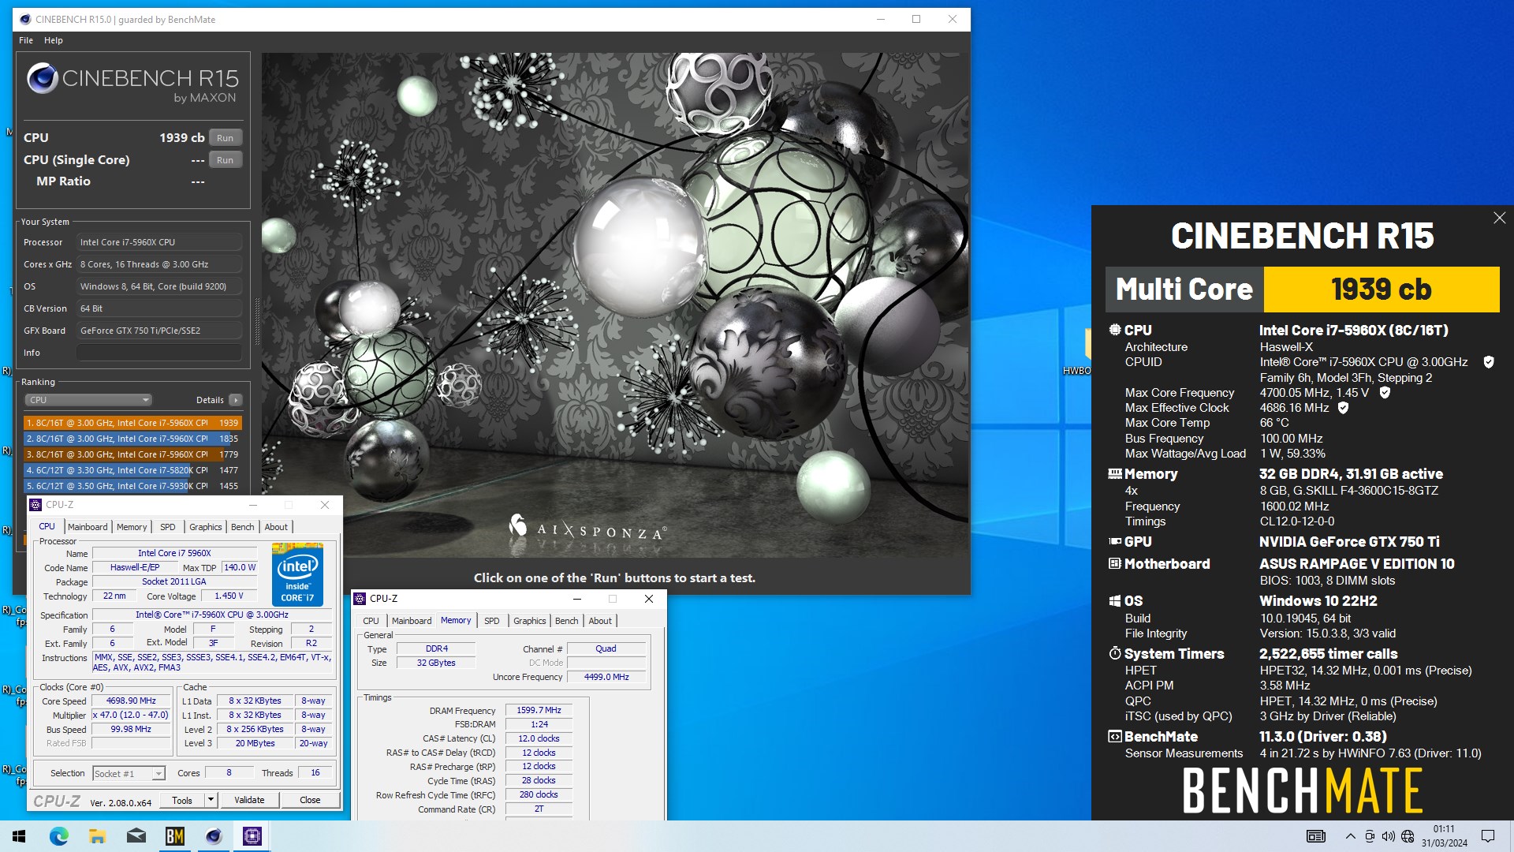The height and width of the screenshot is (852, 1514).
Task: Click the Multi Core 1939 cb score banner
Action: [1302, 290]
